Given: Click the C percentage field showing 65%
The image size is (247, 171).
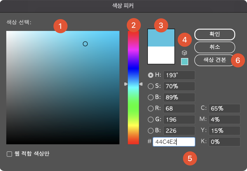Looking at the screenshot, I should pyautogui.click(x=224, y=108).
